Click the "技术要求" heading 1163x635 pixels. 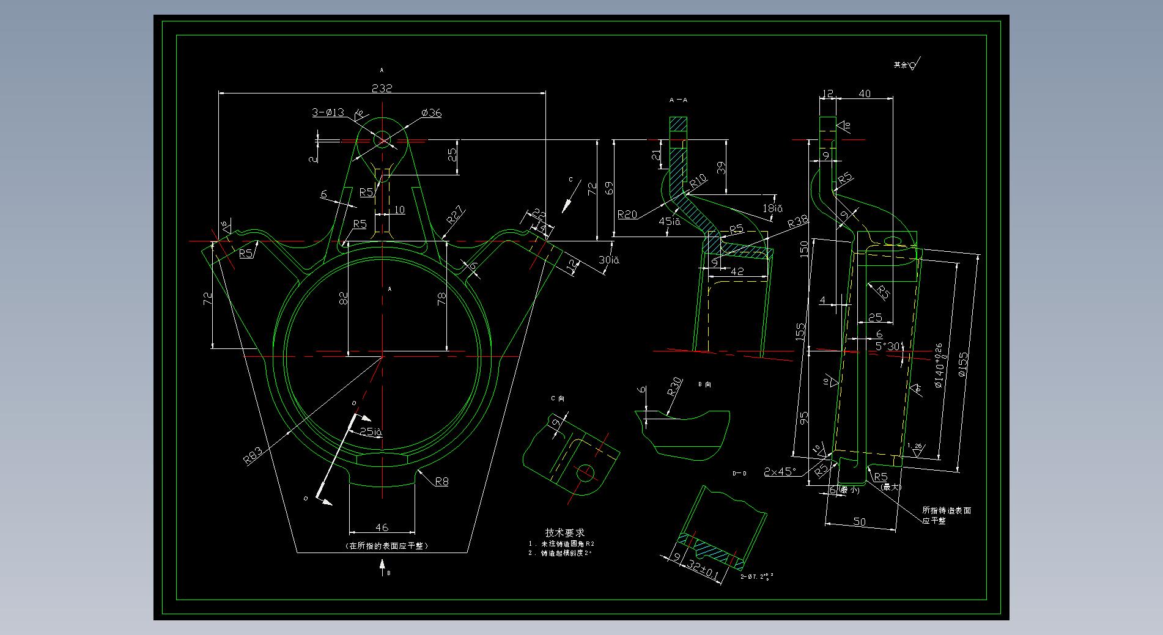tap(565, 532)
